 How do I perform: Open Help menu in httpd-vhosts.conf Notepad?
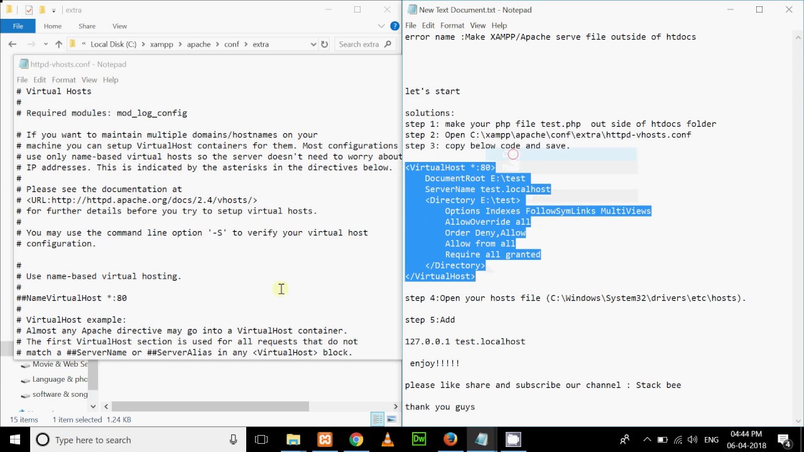click(111, 80)
